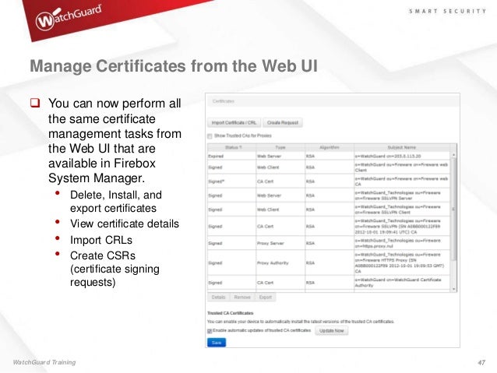The height and width of the screenshot is (373, 497).
Task: Select the WatchGuard Certificate Authority subject
Action: tap(402, 283)
